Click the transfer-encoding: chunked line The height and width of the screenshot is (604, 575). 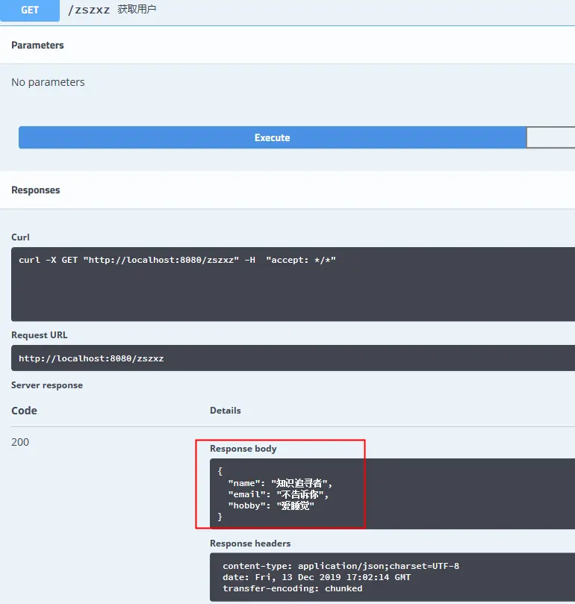click(293, 588)
